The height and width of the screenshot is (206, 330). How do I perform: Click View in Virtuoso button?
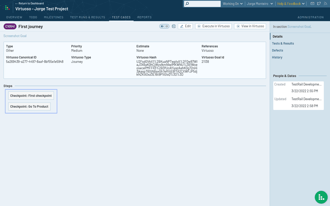point(250,26)
